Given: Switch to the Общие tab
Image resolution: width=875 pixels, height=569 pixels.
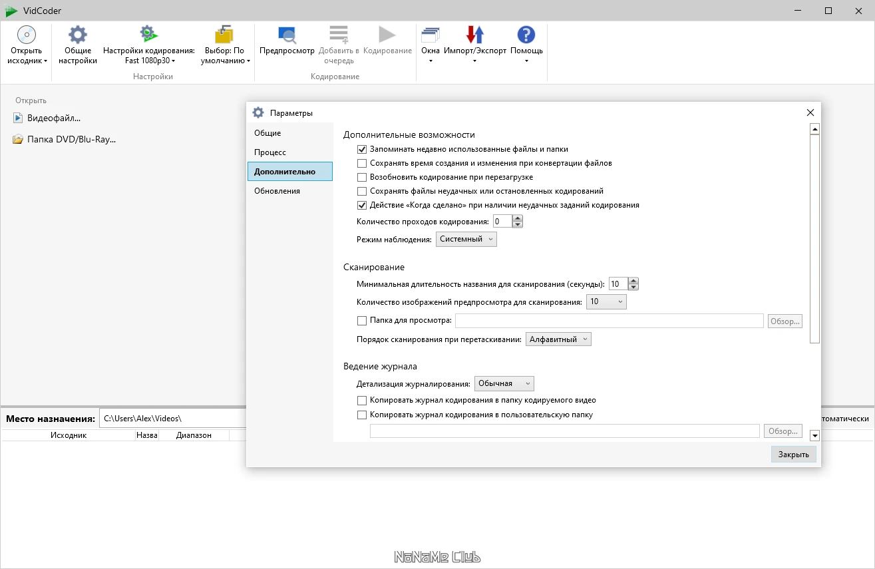Looking at the screenshot, I should click(x=289, y=133).
